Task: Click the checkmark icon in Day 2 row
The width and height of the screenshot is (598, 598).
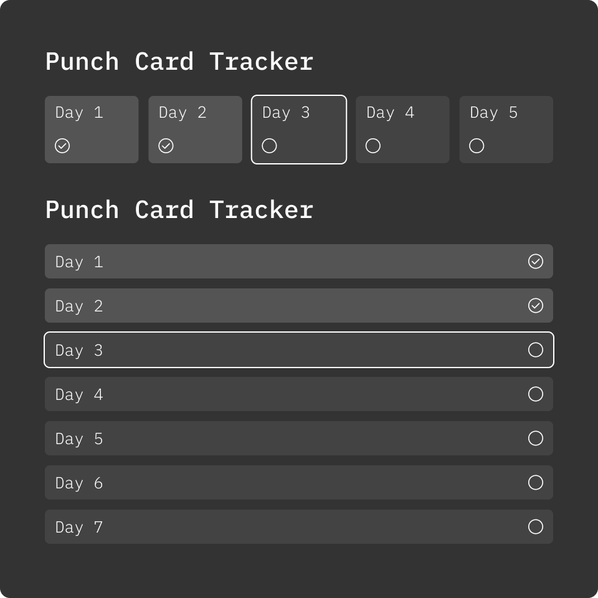Action: coord(536,306)
